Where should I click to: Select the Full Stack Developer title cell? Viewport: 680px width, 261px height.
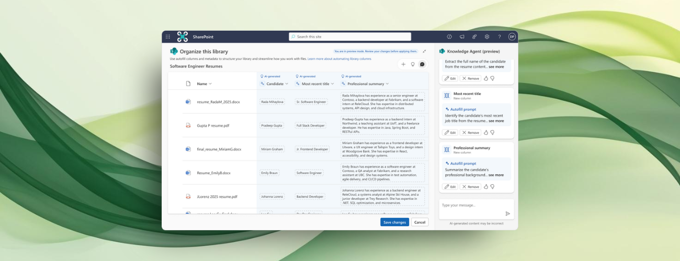pos(311,125)
